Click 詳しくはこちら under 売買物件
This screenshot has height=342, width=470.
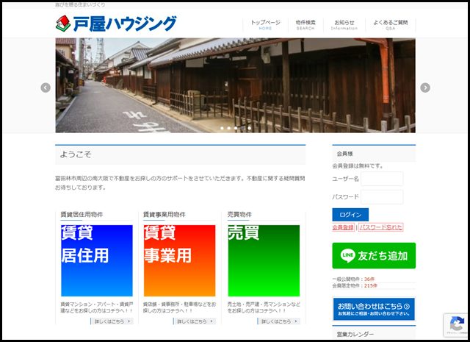pyautogui.click(x=279, y=321)
